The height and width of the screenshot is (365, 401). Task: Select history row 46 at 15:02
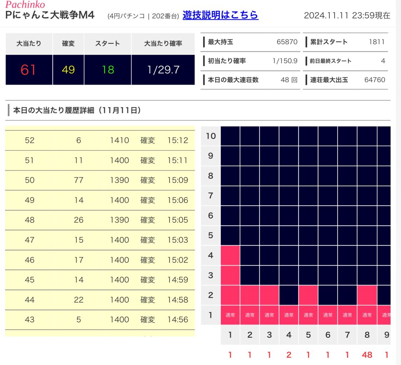point(100,260)
